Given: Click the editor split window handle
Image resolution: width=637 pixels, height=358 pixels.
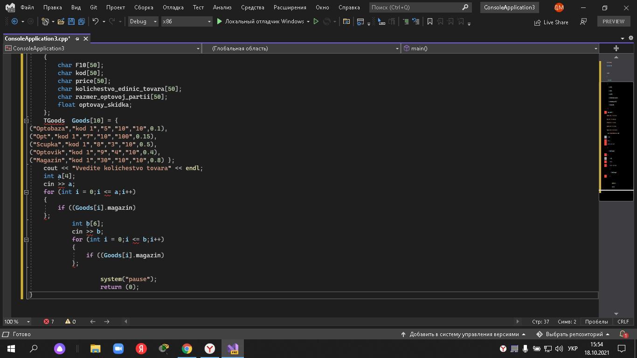Looking at the screenshot, I should tap(616, 48).
